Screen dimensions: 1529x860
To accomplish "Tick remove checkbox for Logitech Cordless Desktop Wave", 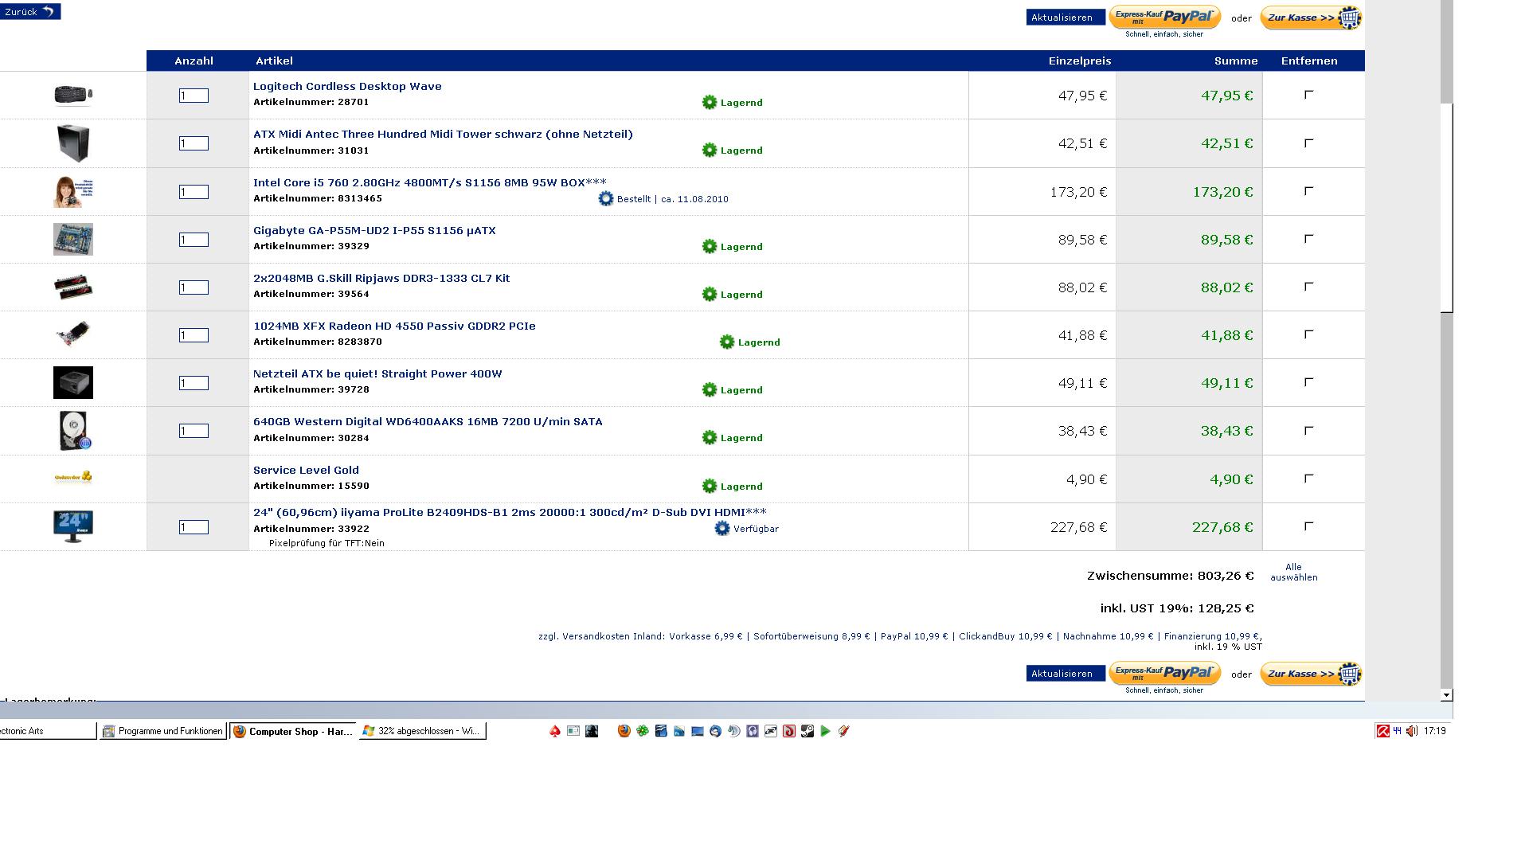I will click(x=1308, y=95).
